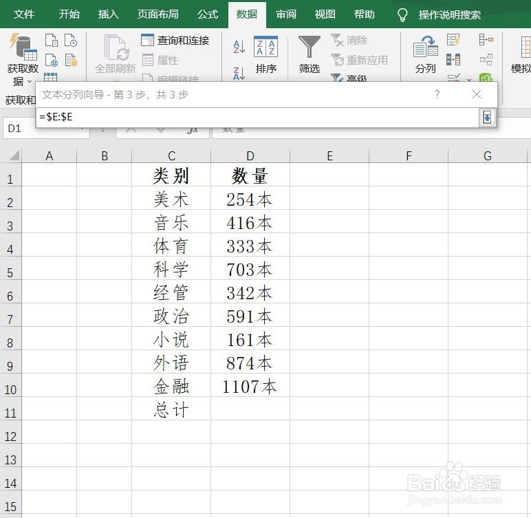This screenshot has width=531, height=518.
Task: Select the 数据 Data tab
Action: [247, 14]
